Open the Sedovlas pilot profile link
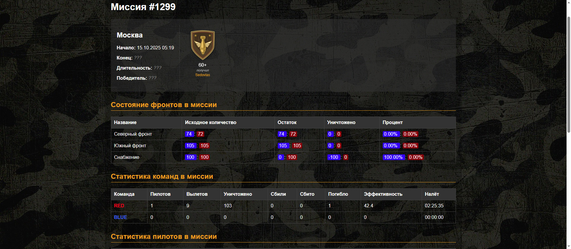Screen dimensions: 571x249 203,75
